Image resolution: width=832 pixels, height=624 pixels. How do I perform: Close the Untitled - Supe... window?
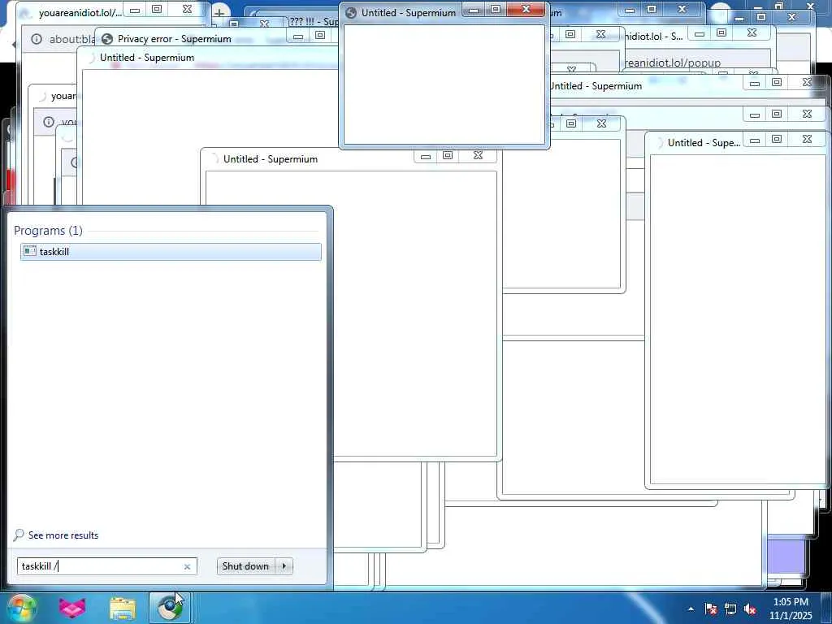[807, 139]
